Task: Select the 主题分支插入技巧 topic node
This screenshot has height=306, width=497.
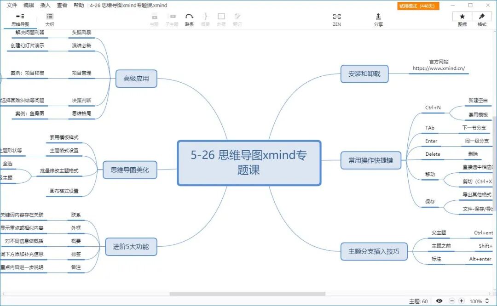Action: (374, 252)
